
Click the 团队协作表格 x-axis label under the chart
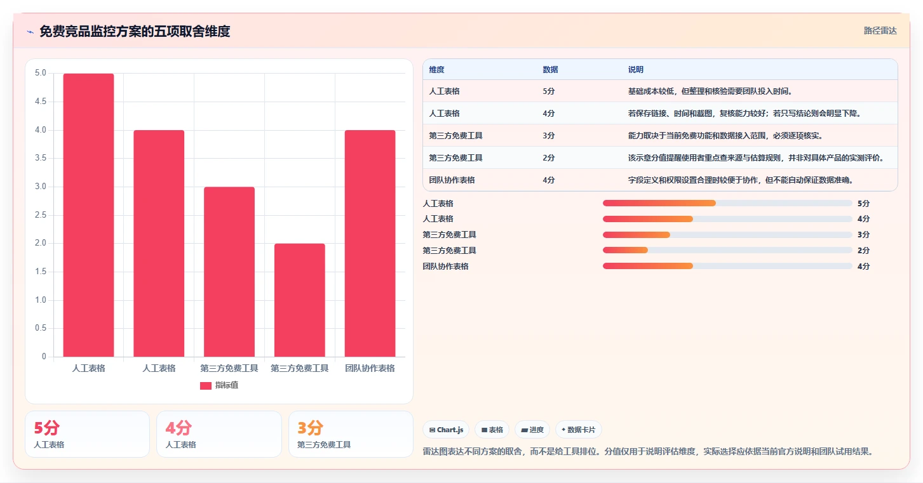[370, 368]
